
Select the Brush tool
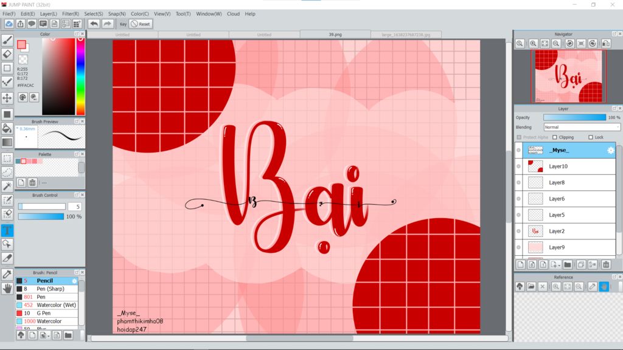click(x=7, y=39)
